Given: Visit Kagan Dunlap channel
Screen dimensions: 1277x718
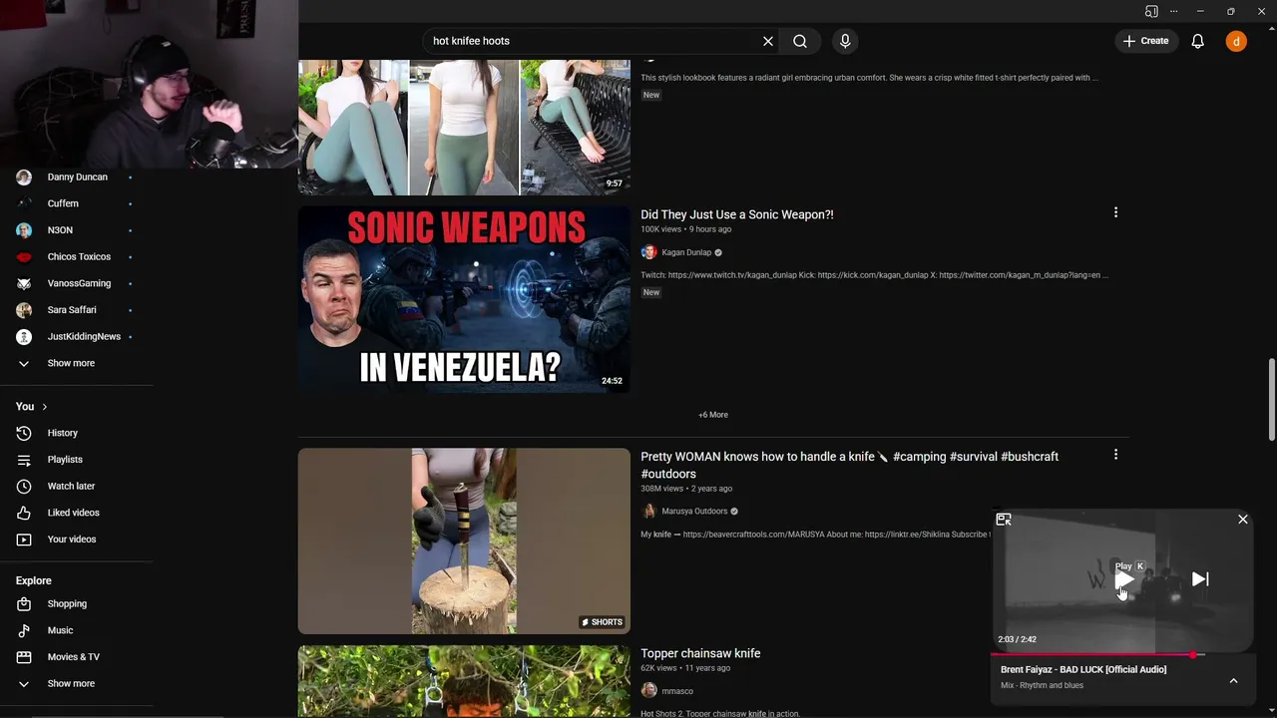Looking at the screenshot, I should point(686,252).
